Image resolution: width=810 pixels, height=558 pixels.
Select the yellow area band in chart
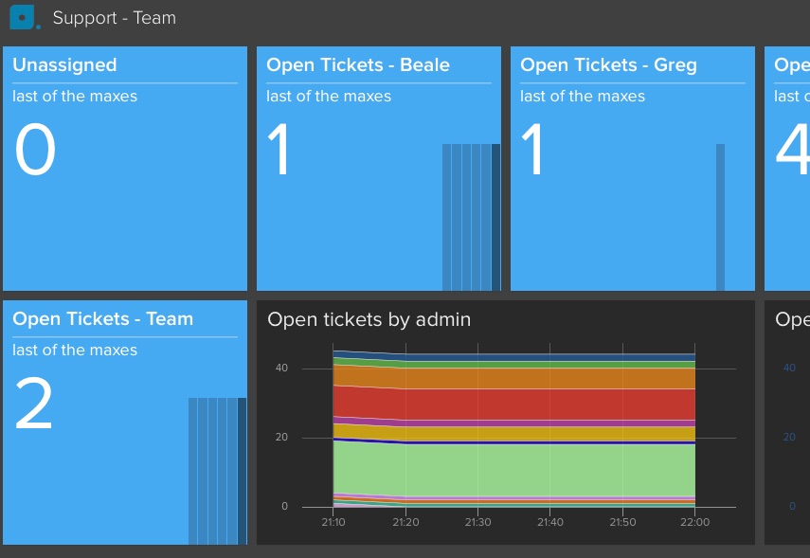(514, 434)
